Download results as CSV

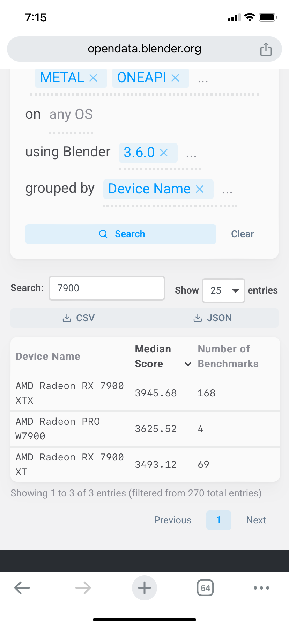79,318
